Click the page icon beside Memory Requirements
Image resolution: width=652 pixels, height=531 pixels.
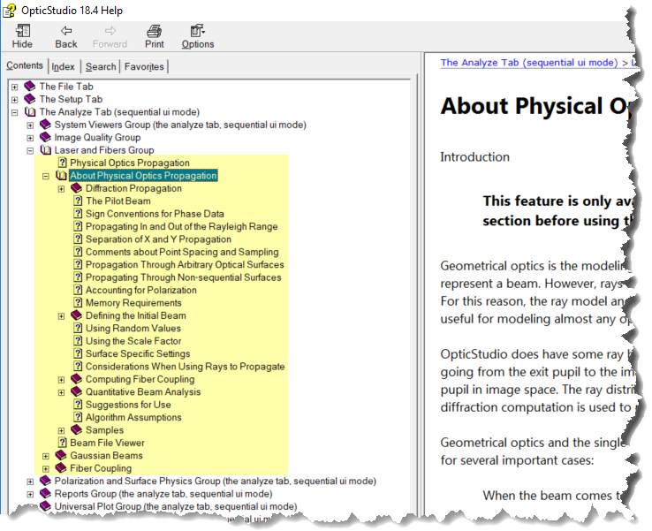coord(78,303)
